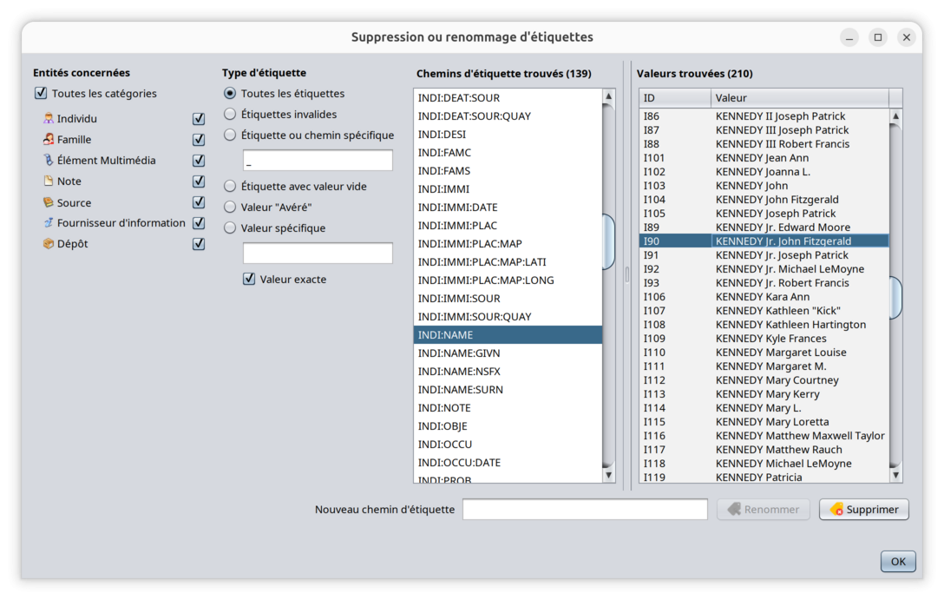The height and width of the screenshot is (600, 944).
Task: Click the Élément Multimédia icon
Action: pos(49,161)
